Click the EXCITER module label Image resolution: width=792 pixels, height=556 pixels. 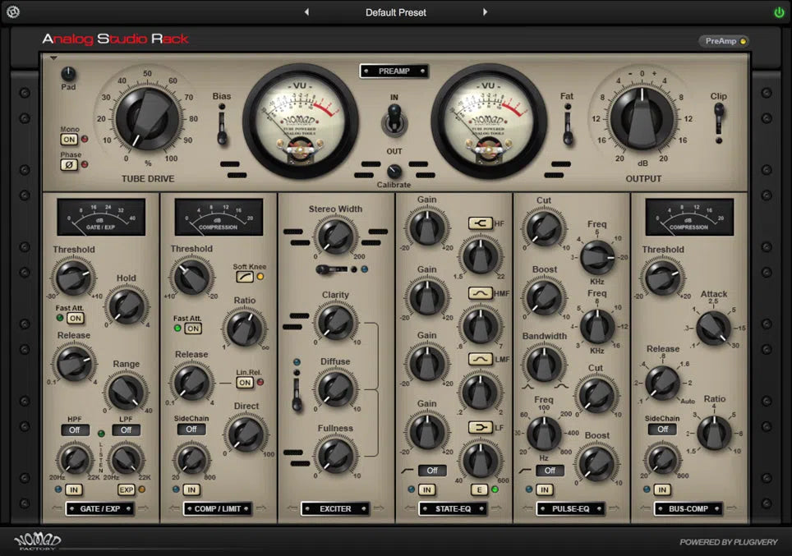(x=336, y=508)
